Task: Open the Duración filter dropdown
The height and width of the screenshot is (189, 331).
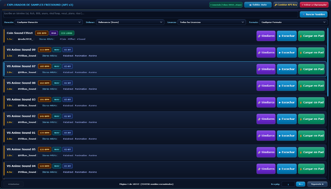Action: pyautogui.click(x=49, y=22)
